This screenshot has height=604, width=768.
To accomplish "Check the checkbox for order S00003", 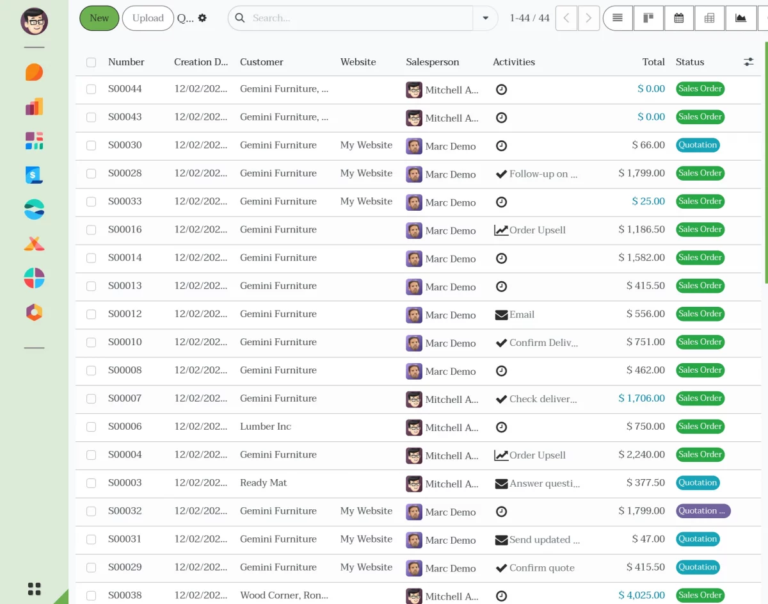I will click(91, 484).
